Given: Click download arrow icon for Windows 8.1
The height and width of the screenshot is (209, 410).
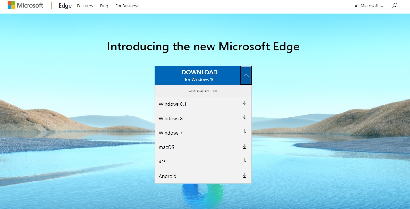Looking at the screenshot, I should [x=245, y=104].
